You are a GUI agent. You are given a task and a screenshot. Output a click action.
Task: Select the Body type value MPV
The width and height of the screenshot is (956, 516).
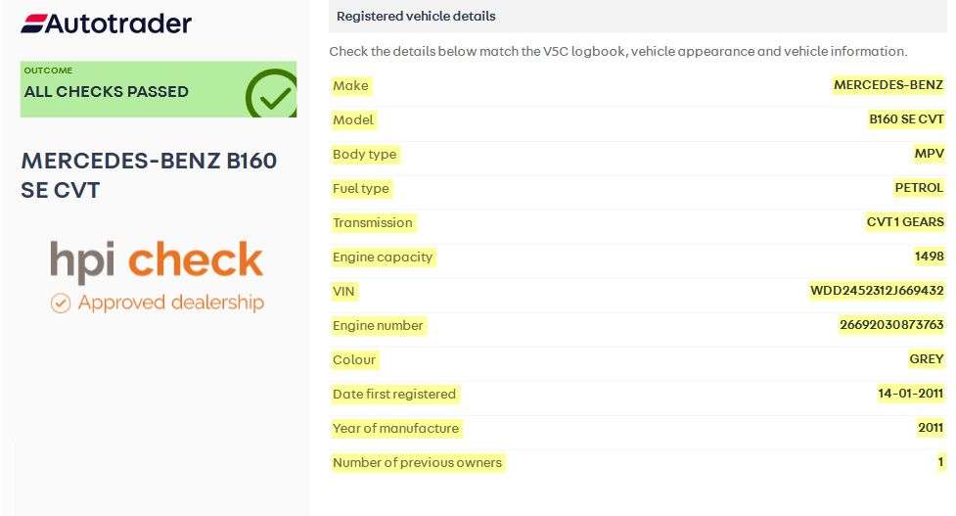click(x=929, y=154)
